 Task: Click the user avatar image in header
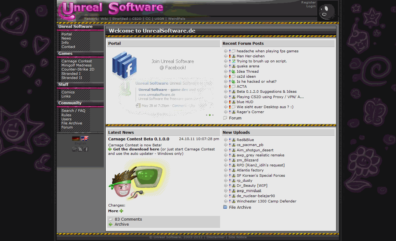(x=328, y=11)
